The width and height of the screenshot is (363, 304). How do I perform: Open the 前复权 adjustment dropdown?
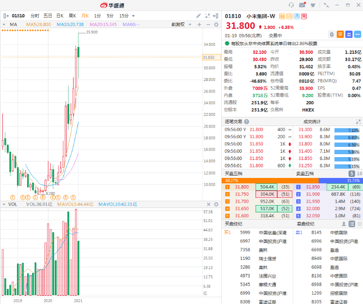pyautogui.click(x=181, y=24)
